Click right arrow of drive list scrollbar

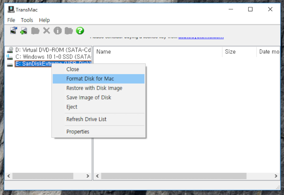[88, 176]
